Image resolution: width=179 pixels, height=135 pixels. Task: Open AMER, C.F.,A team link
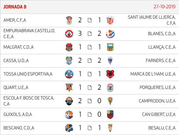[x=15, y=20]
